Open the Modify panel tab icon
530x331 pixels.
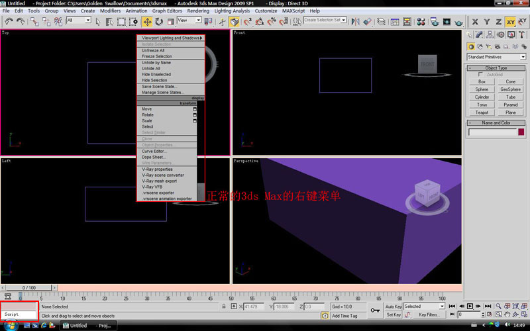[479, 35]
